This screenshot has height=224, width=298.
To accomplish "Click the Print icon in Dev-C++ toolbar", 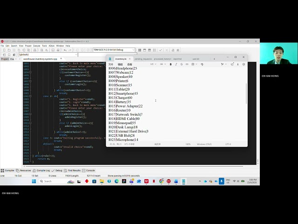I will click(35, 50).
